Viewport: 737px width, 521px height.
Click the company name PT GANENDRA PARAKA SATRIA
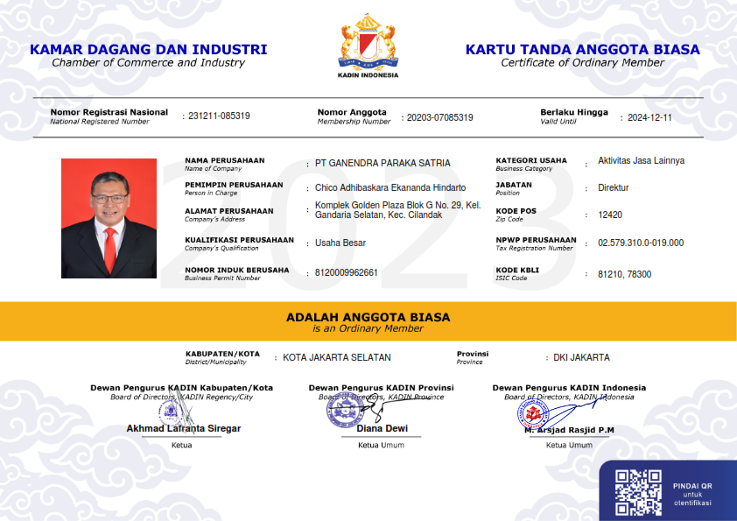point(383,164)
